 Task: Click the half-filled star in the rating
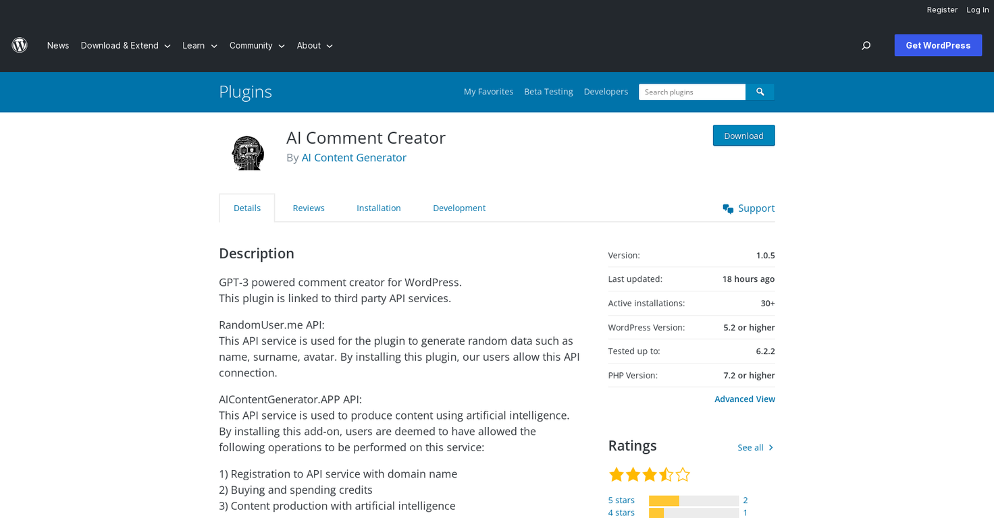point(666,474)
